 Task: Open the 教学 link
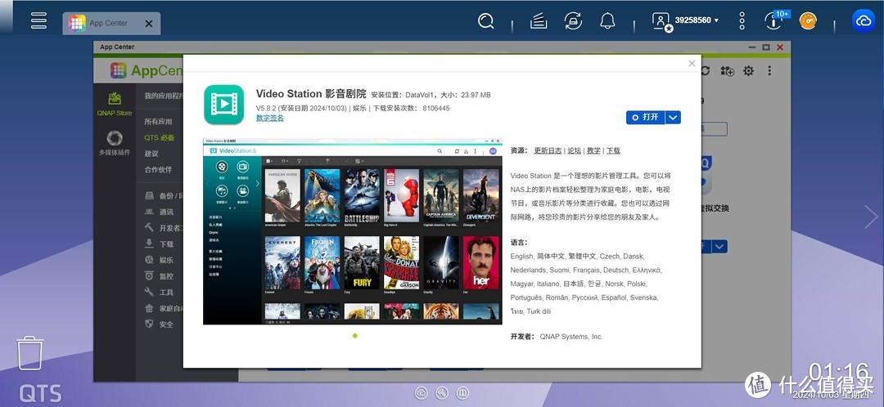pyautogui.click(x=593, y=151)
